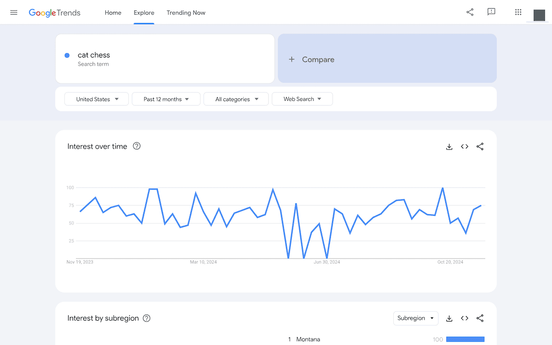The height and width of the screenshot is (345, 552).
Task: Click the blue dot beside cat chess
Action: click(x=67, y=55)
